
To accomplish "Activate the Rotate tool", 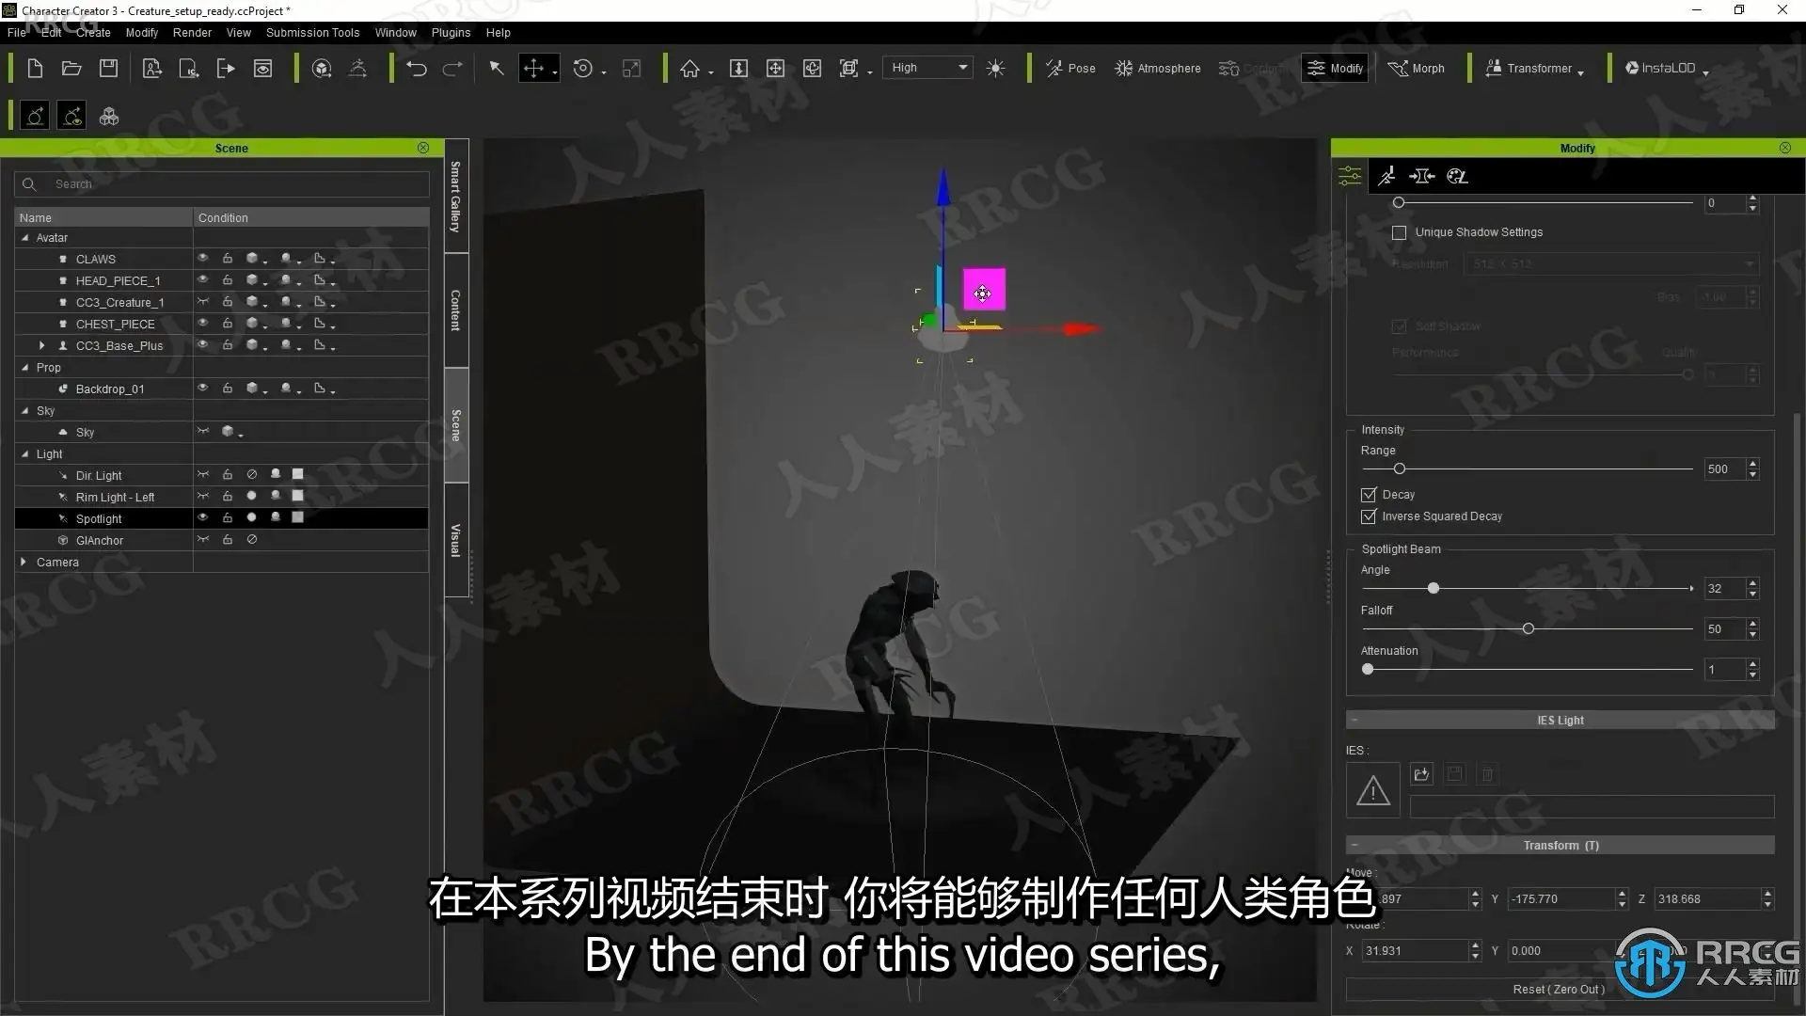I will 583,69.
